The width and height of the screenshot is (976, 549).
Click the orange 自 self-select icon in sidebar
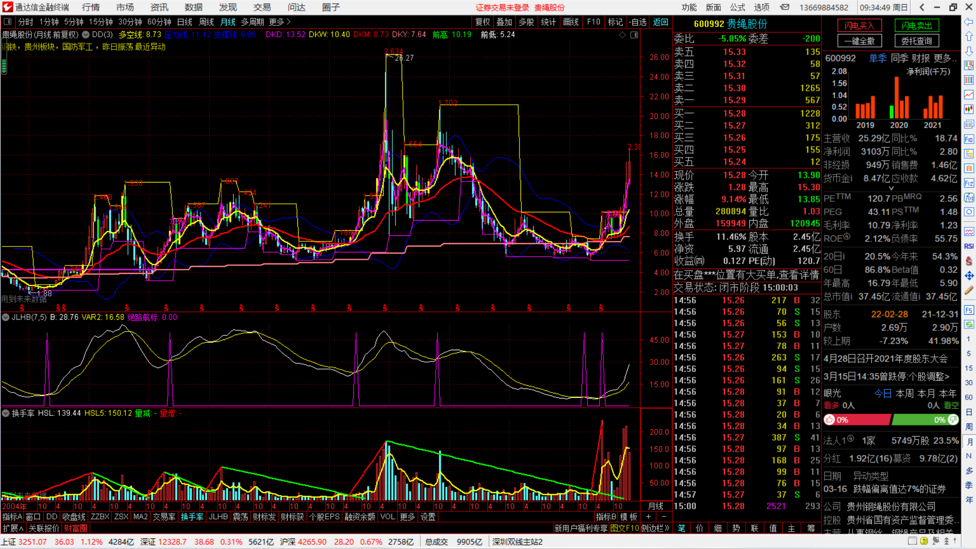click(x=969, y=168)
